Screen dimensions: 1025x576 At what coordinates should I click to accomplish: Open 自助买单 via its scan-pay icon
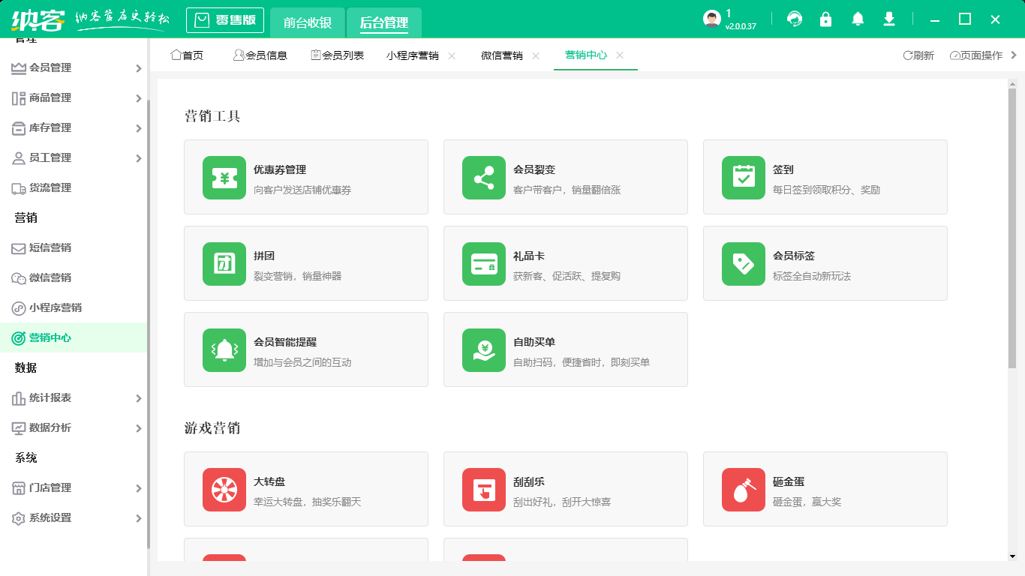[483, 350]
